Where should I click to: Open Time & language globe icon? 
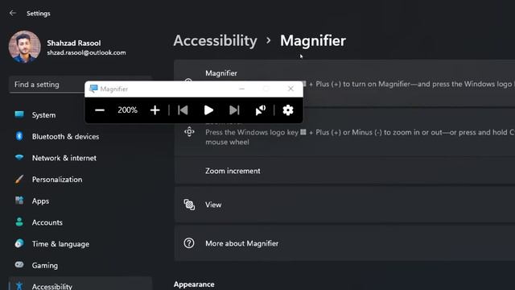click(x=19, y=243)
